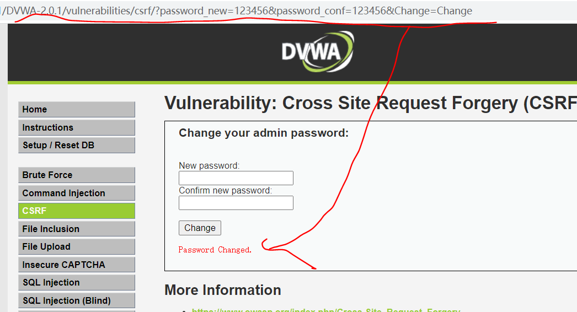Go to Setup / Reset DB

click(77, 146)
